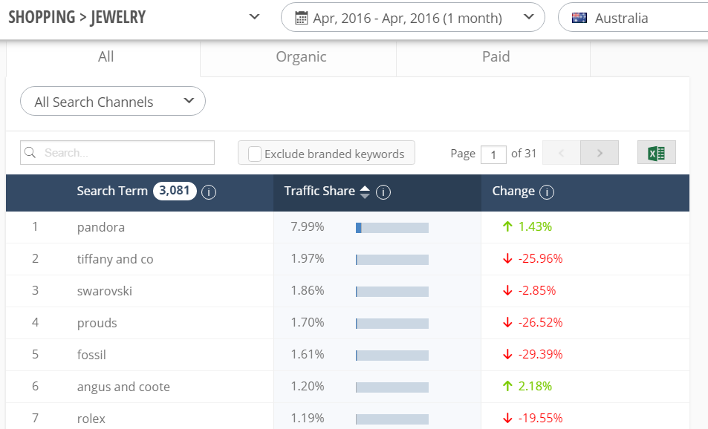Viewport: 708px width, 429px height.
Task: Open the Apr 2016 date range dropdown
Action: (413, 18)
